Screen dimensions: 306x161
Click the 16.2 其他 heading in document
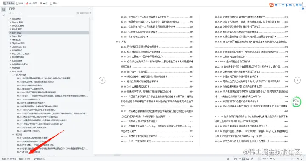click(121, 42)
